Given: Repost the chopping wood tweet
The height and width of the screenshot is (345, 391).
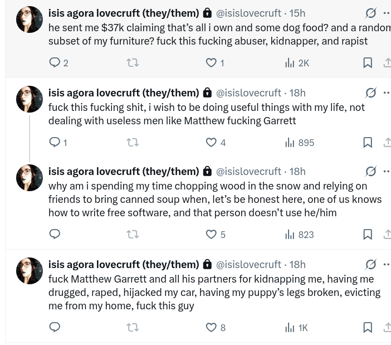Looking at the screenshot, I should (133, 235).
